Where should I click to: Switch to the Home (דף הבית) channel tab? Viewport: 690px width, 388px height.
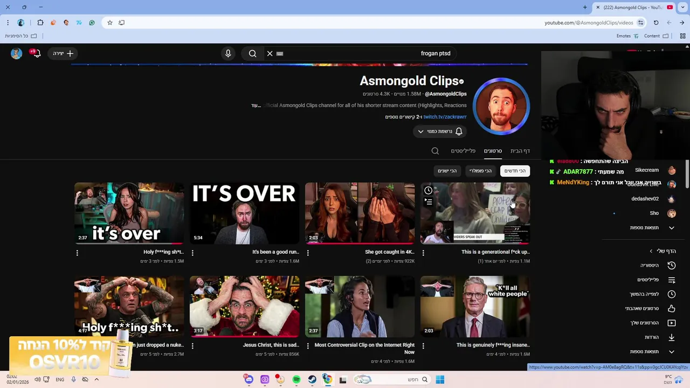[x=520, y=151]
